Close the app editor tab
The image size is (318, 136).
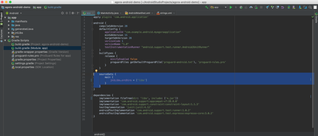(x=93, y=13)
